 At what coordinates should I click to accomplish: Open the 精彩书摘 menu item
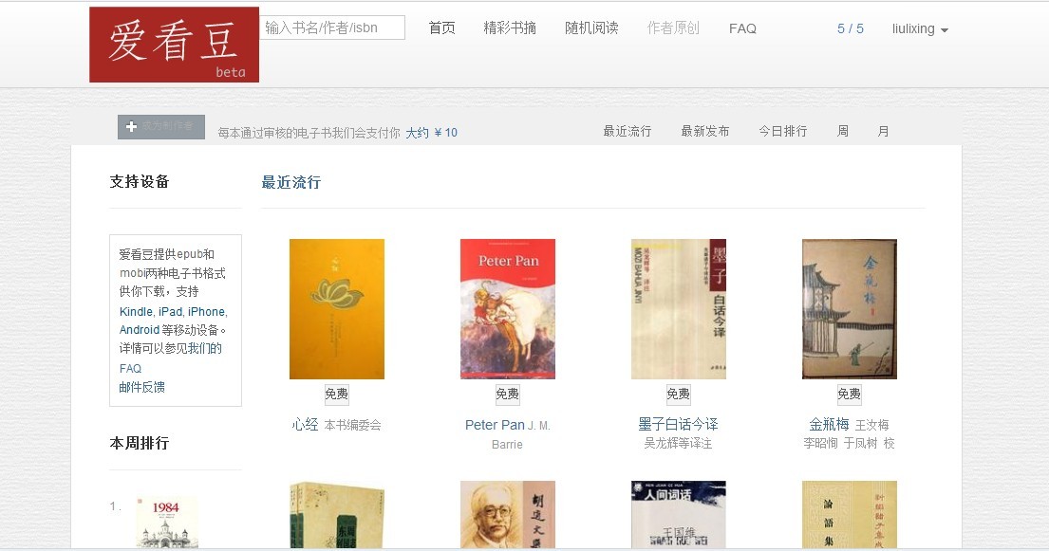(510, 28)
